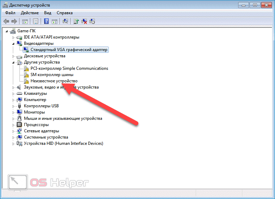Expand the Клавиатуры node

point(13,94)
